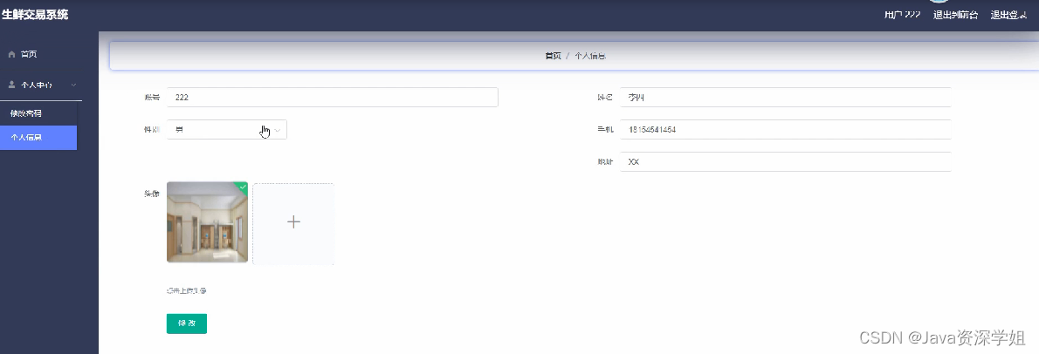This screenshot has width=1039, height=354.
Task: Click the address field containing XX
Action: pos(785,162)
